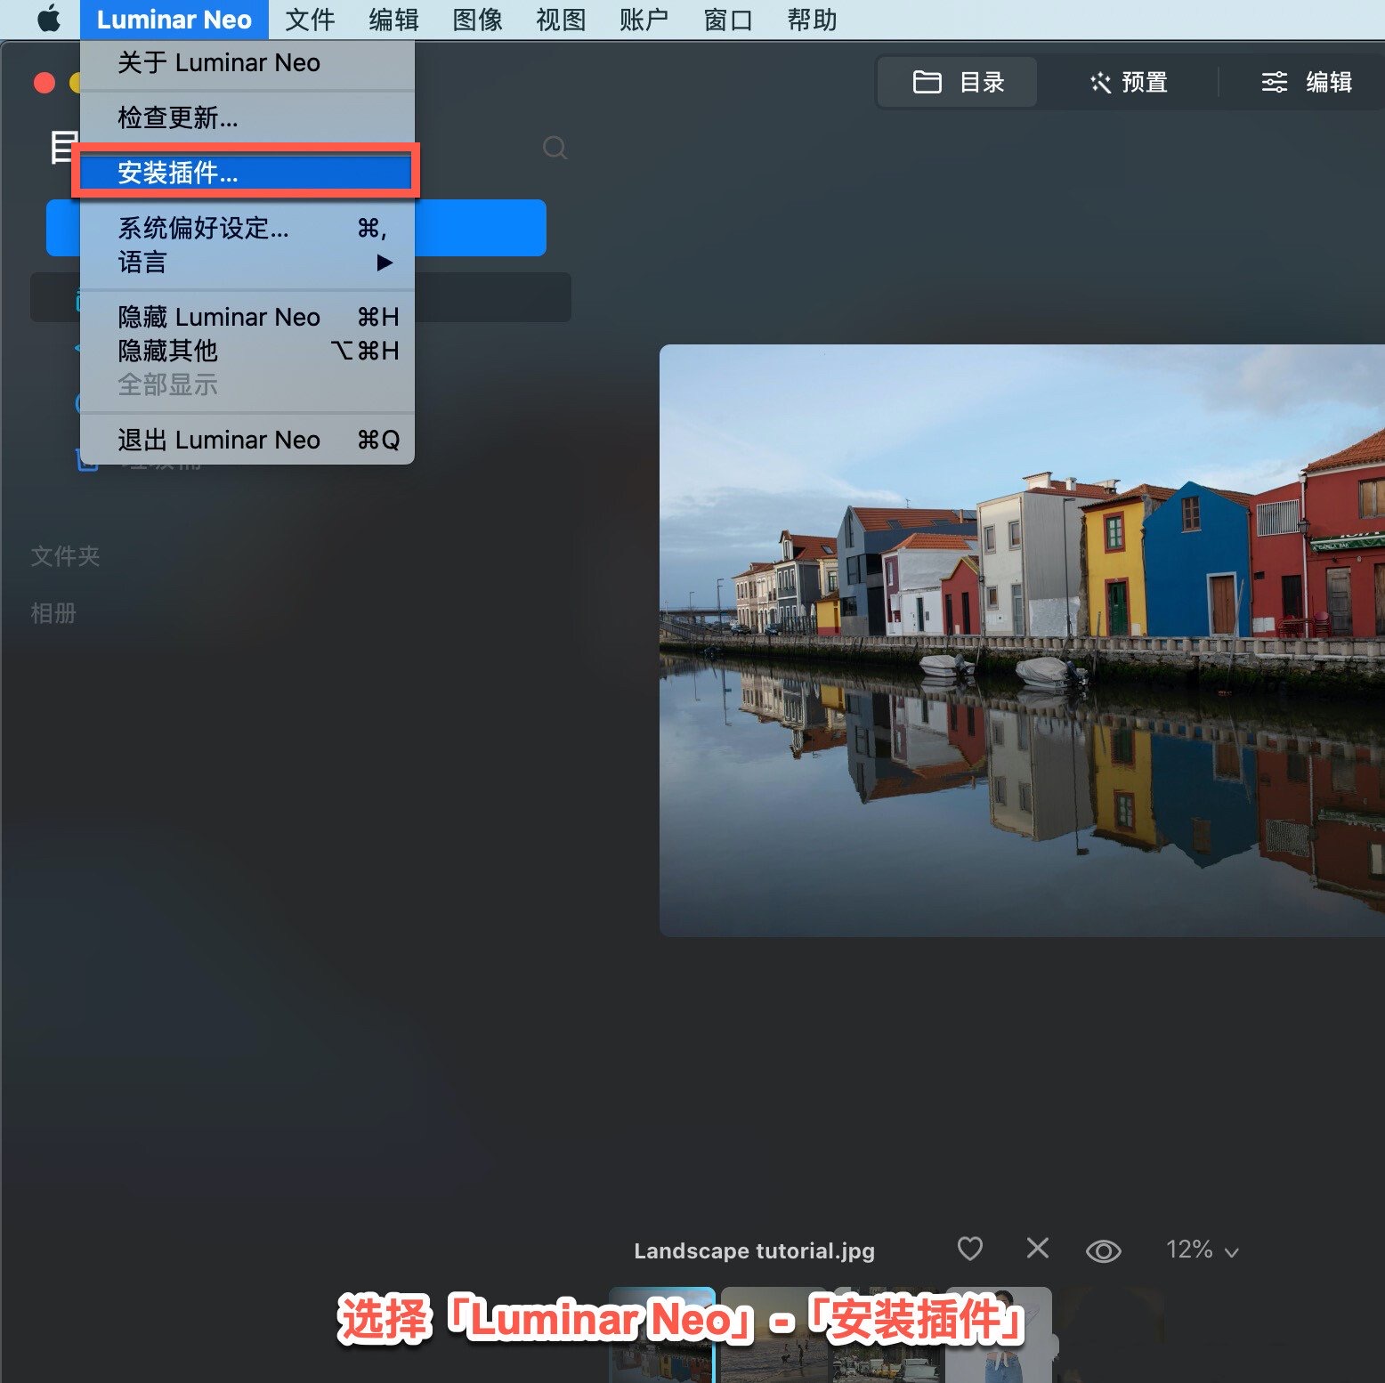Choose 隐藏 Luminar Neo
Viewport: 1385px width, 1383px height.
point(247,317)
